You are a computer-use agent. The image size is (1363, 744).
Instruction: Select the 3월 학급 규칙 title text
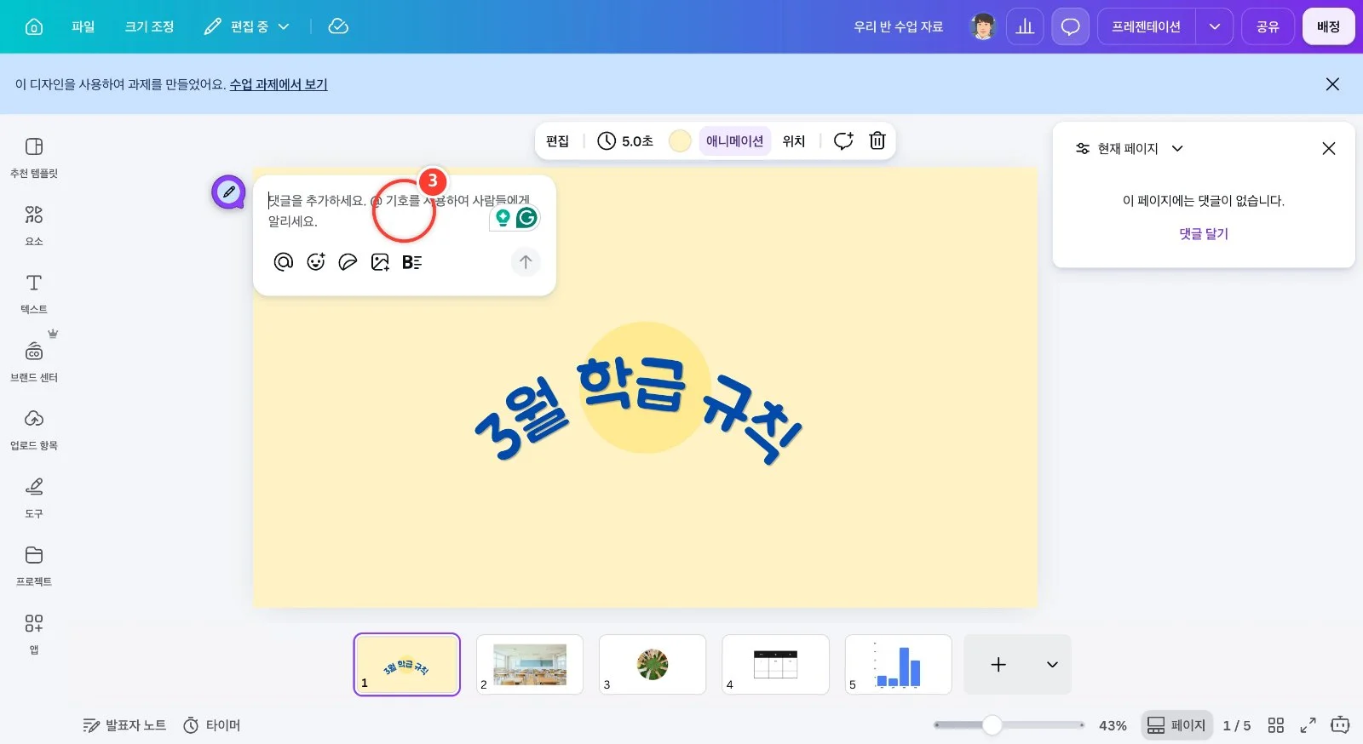(638, 409)
